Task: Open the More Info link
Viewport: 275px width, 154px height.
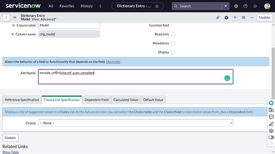Action: click(x=113, y=62)
